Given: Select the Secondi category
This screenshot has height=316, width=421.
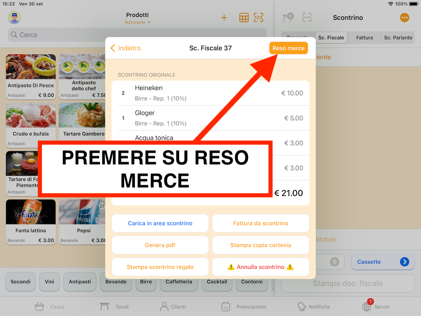Looking at the screenshot, I should (x=21, y=281).
